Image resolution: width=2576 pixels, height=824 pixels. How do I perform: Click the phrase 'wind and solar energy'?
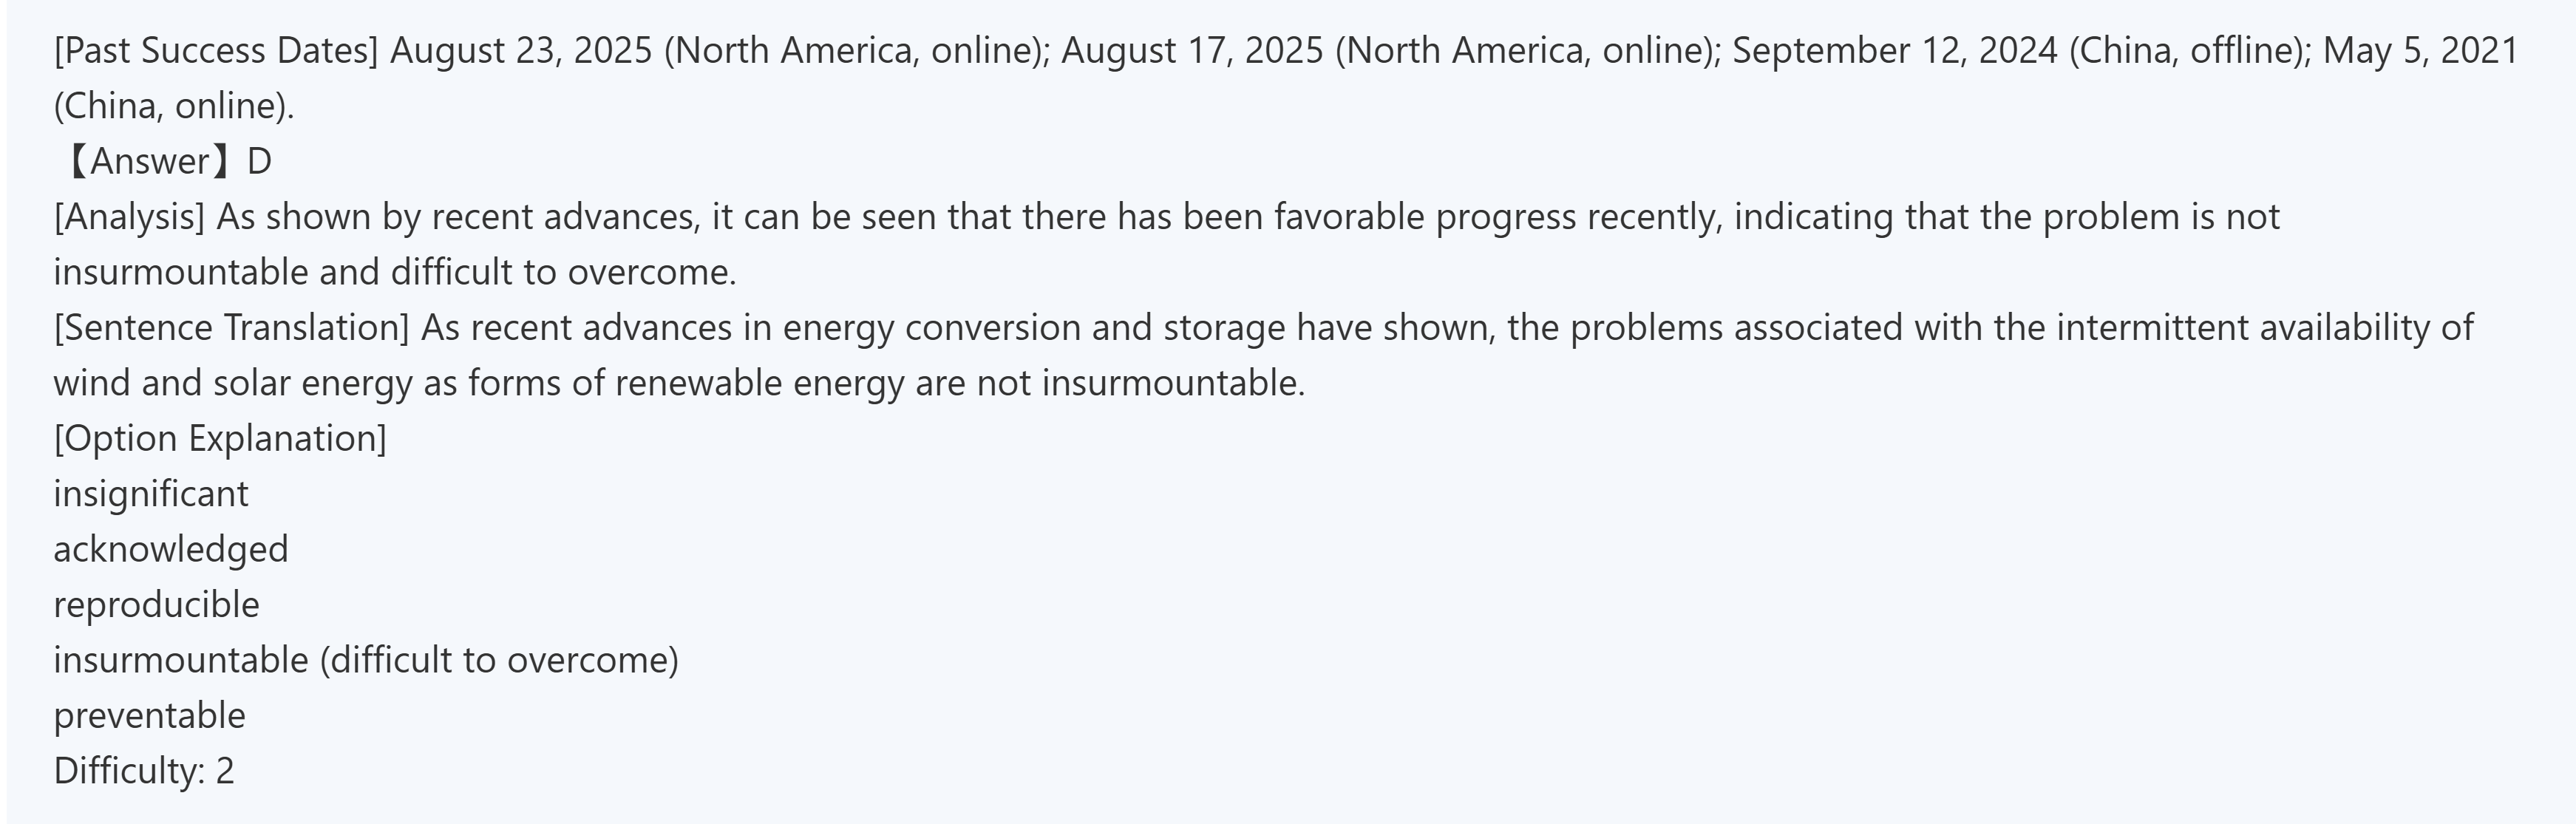(233, 383)
